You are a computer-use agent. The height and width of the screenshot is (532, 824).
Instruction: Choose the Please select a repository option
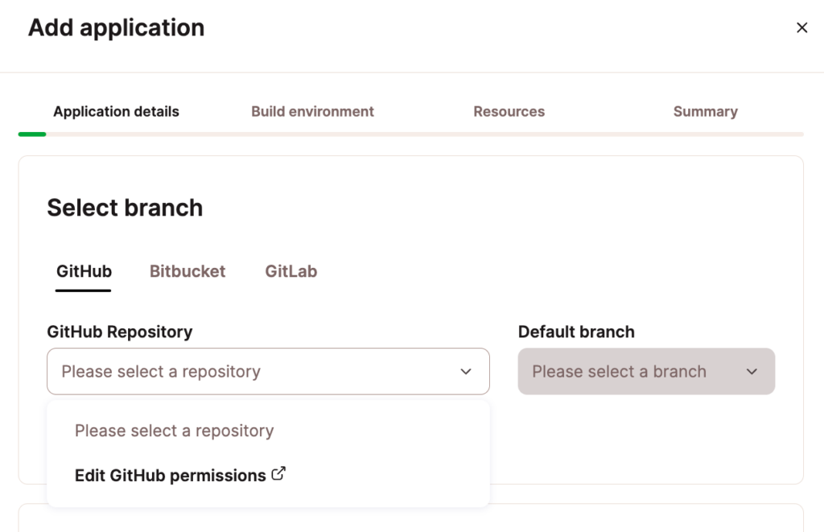click(174, 431)
